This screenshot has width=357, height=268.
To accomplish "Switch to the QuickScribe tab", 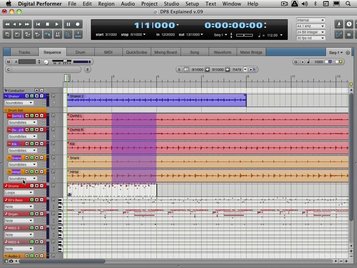I will [136, 52].
